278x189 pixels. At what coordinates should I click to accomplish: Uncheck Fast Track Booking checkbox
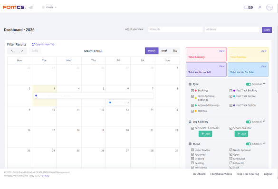231,91
